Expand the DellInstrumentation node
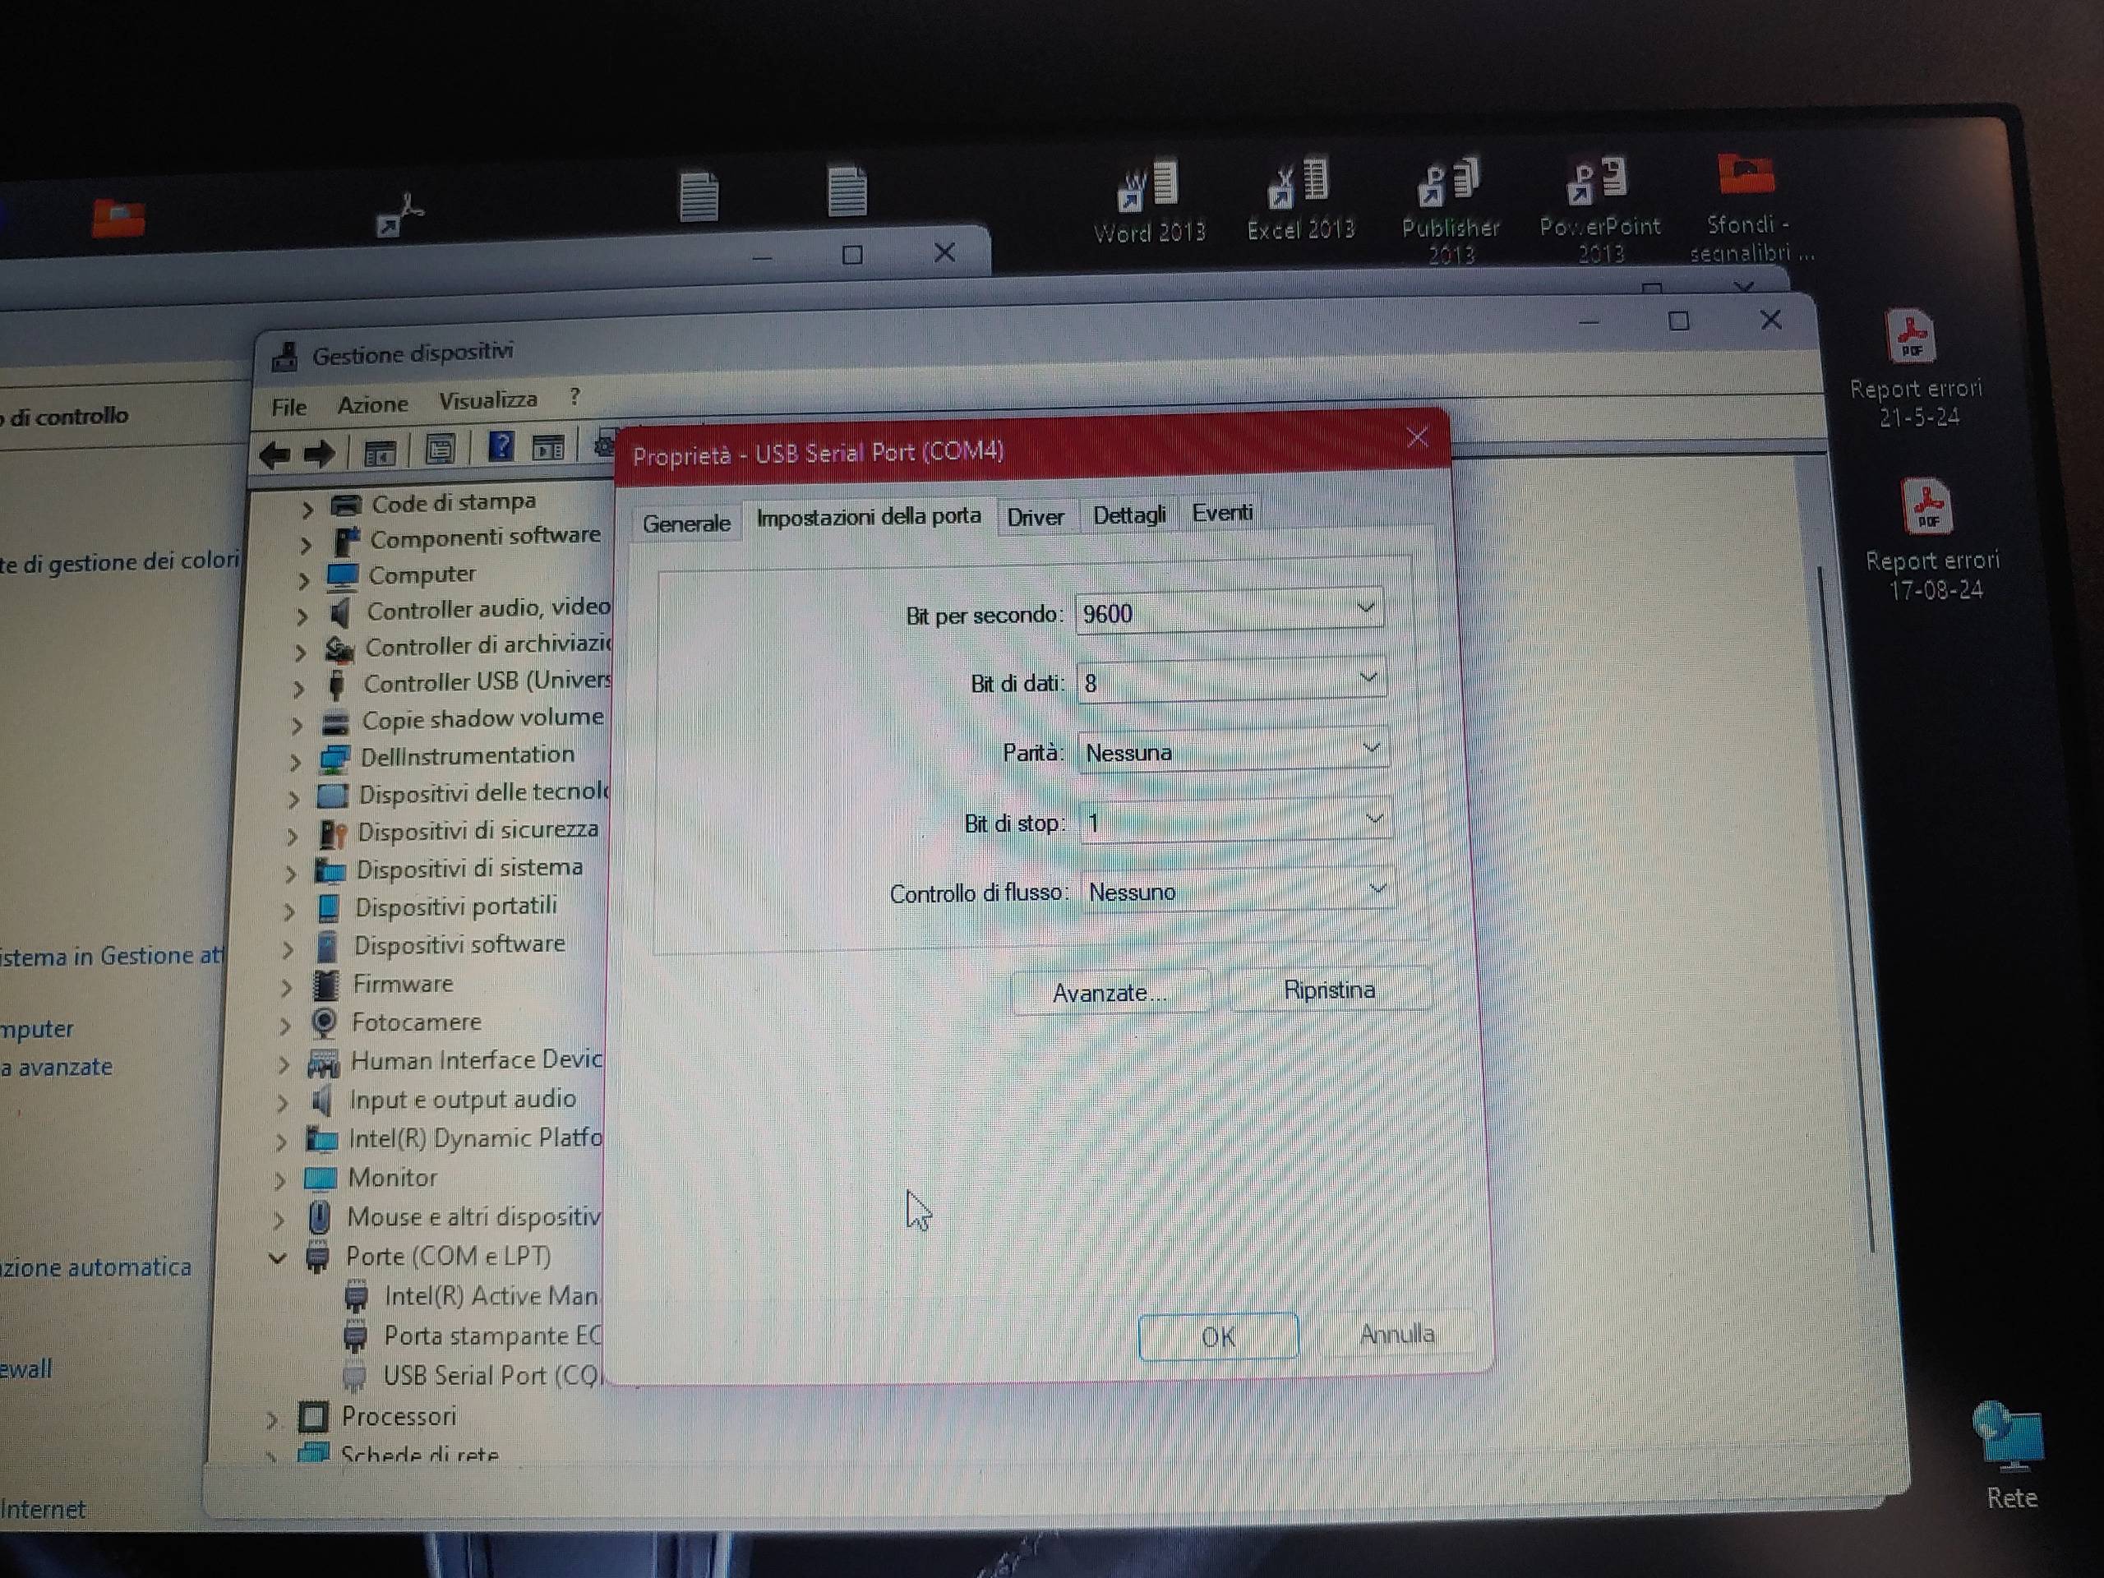Viewport: 2104px width, 1578px height. 296,761
